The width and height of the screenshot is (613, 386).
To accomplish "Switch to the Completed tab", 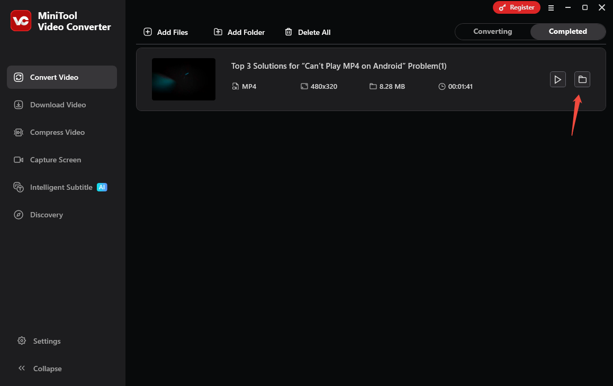I will 567,31.
